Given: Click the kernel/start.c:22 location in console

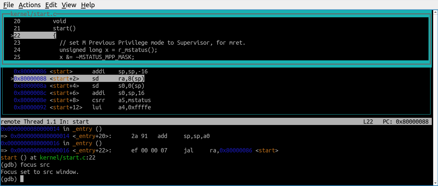Looking at the screenshot, I should click(67, 158).
